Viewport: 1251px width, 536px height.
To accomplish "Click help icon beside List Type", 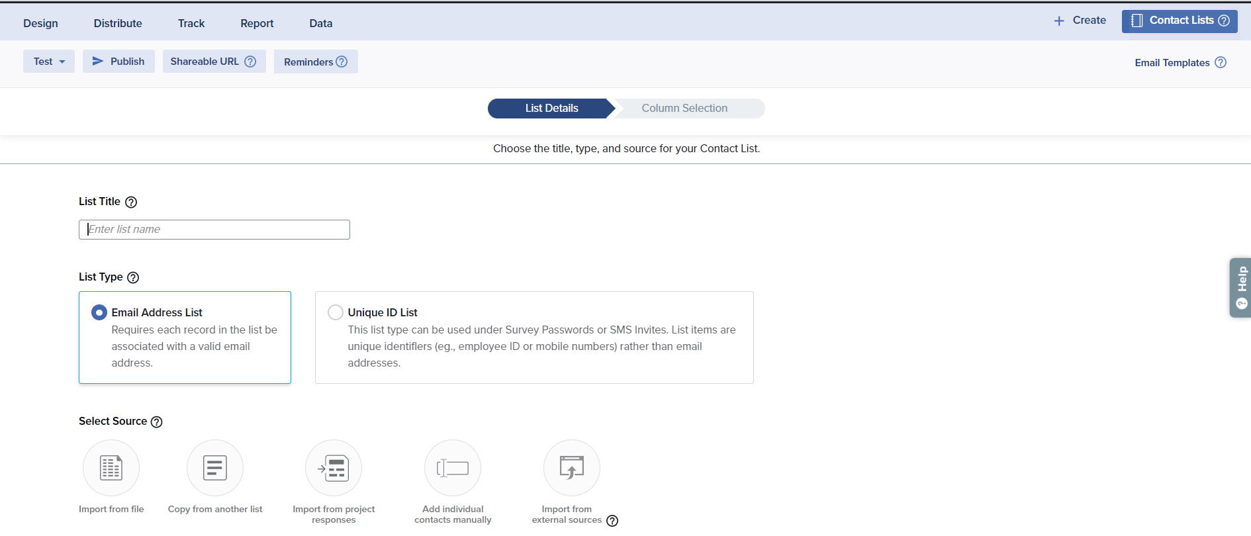I will tap(133, 277).
